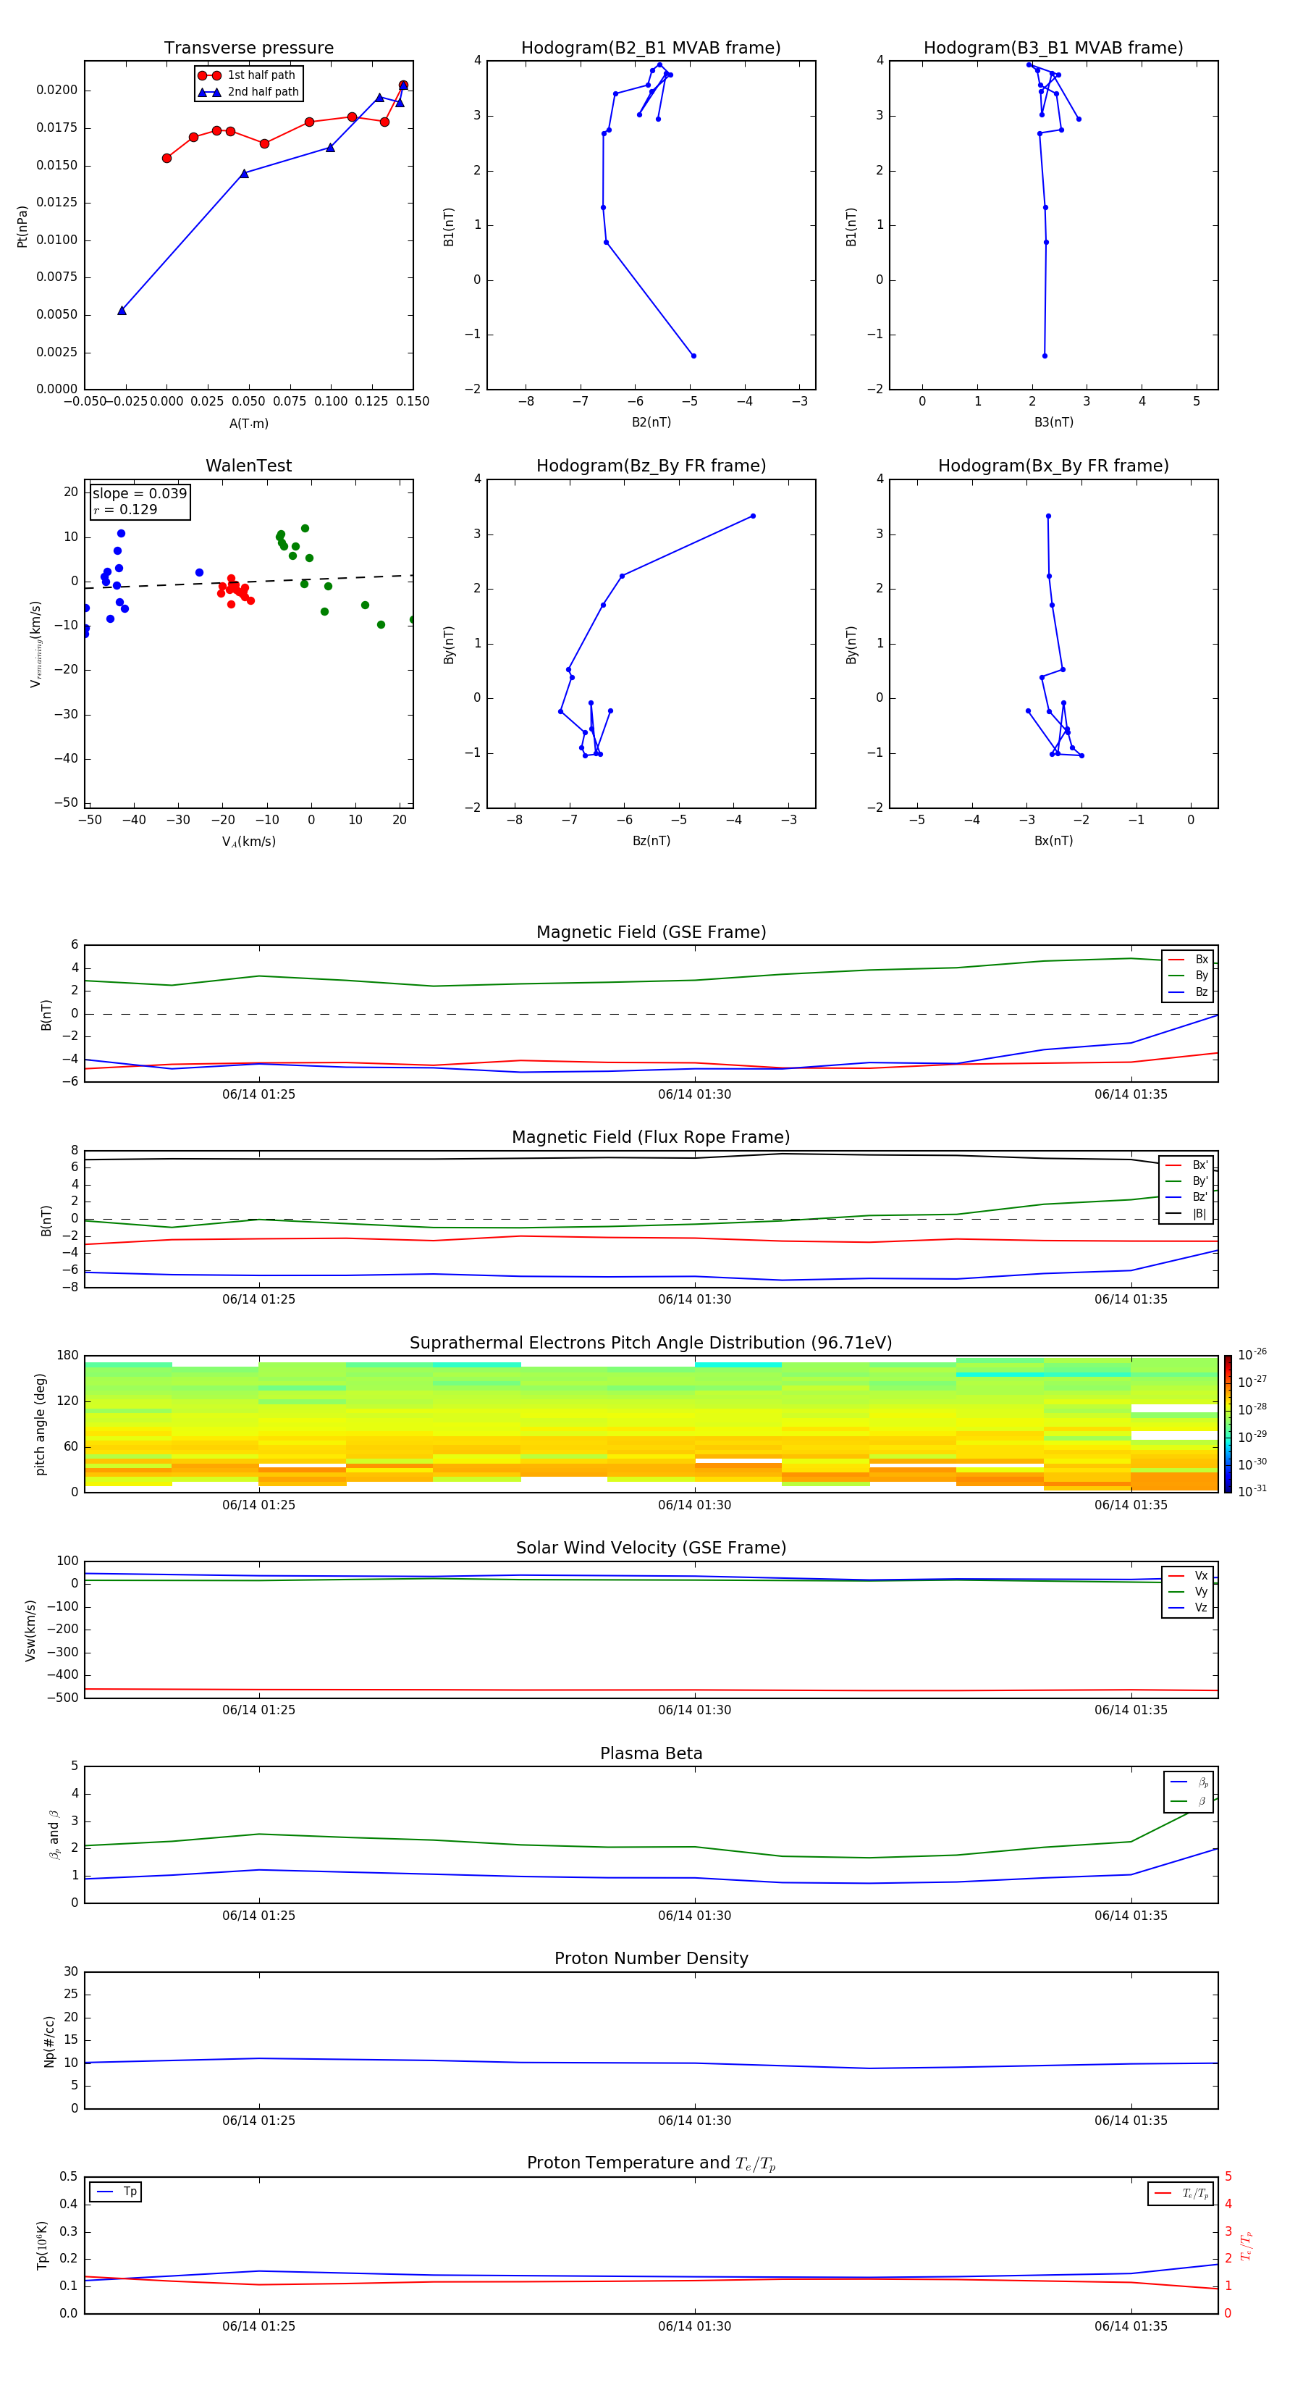Image resolution: width=1303 pixels, height=2390 pixels.
Task: Click the Suprathermal Electrons Pitch Angle title
Action: 651,1343
